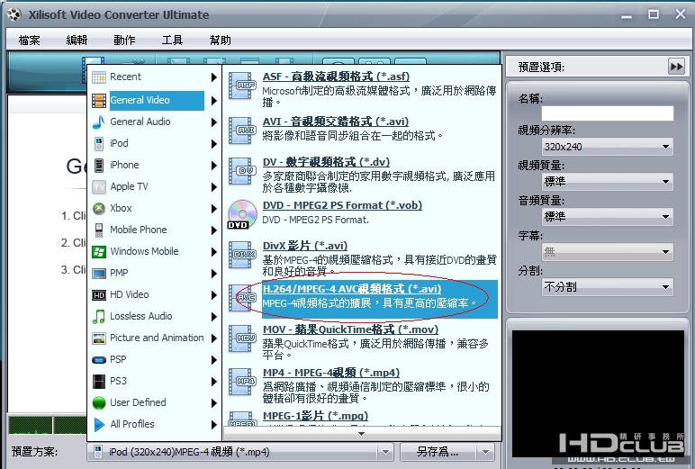
Task: Expand the Windows Mobile submenu arrow
Action: pyautogui.click(x=213, y=252)
